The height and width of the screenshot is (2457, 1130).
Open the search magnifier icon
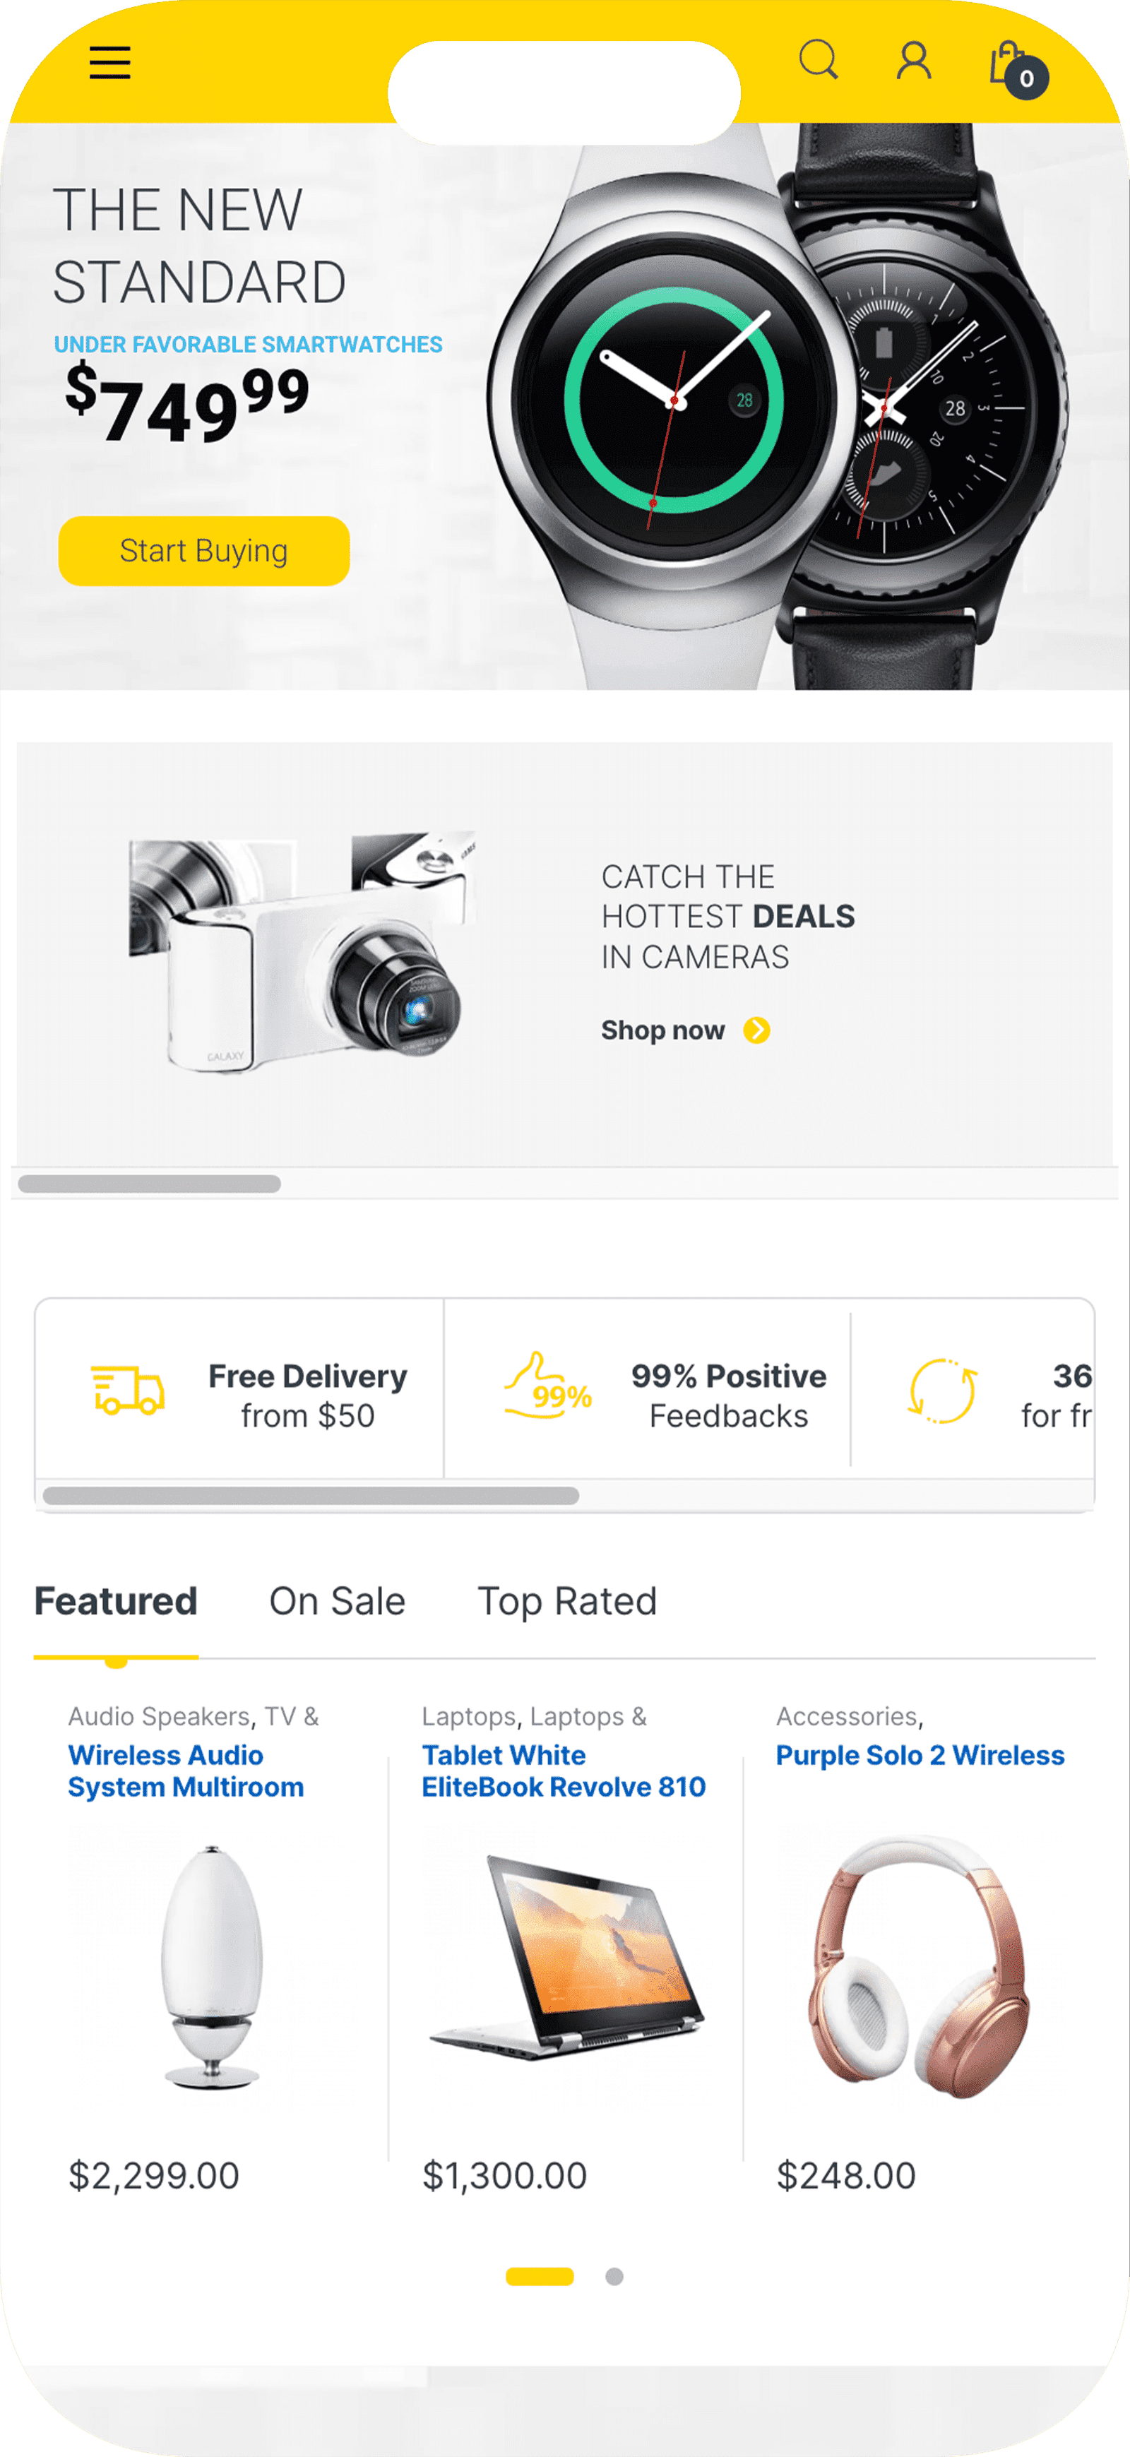818,60
